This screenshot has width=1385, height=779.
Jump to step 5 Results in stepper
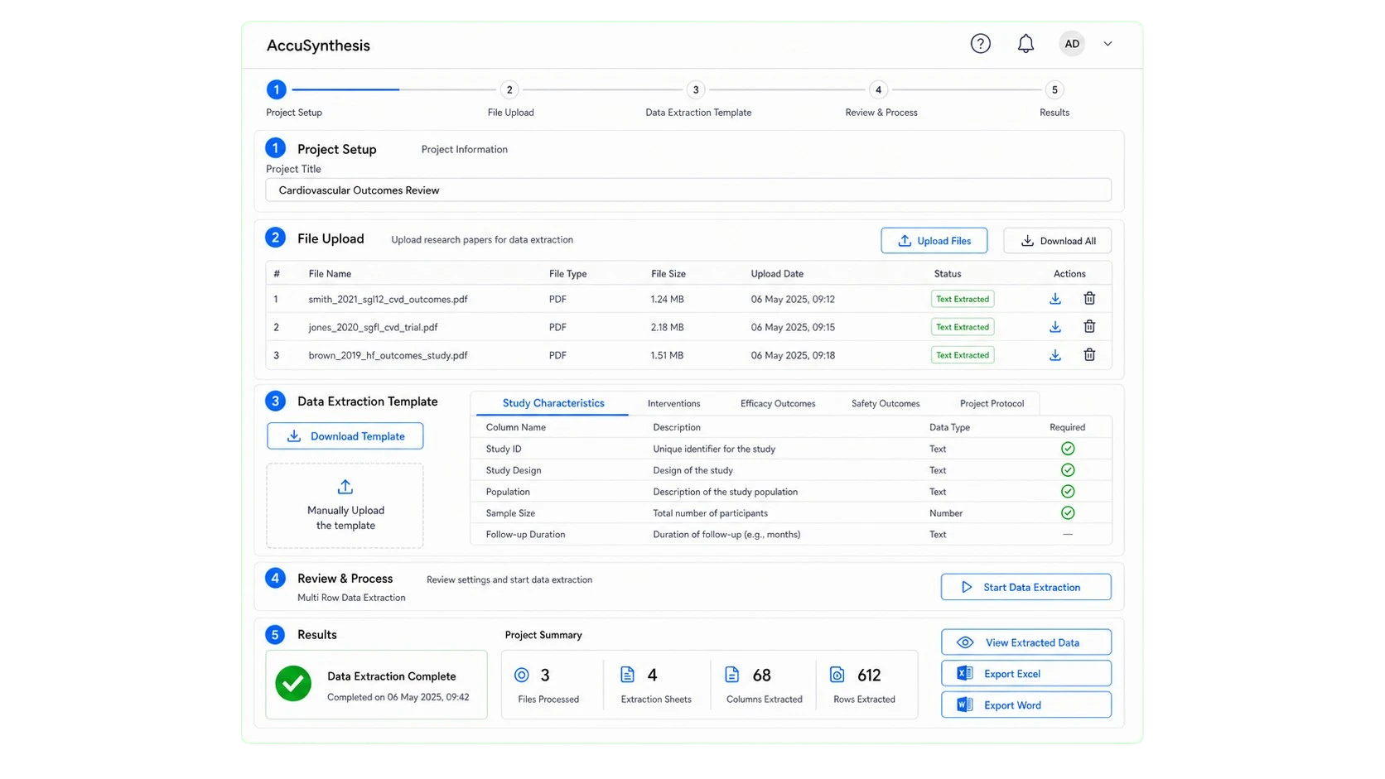click(x=1054, y=90)
